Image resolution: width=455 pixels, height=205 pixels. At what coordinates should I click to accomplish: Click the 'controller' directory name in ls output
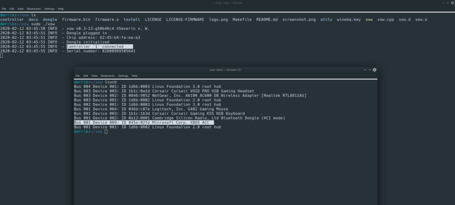pyautogui.click(x=12, y=19)
